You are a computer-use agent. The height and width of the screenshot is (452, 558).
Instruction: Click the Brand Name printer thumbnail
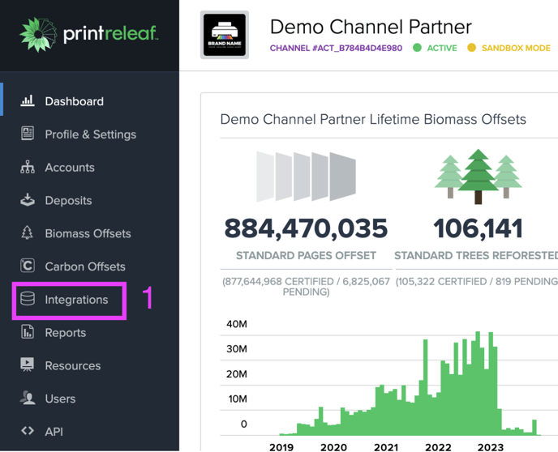(225, 35)
